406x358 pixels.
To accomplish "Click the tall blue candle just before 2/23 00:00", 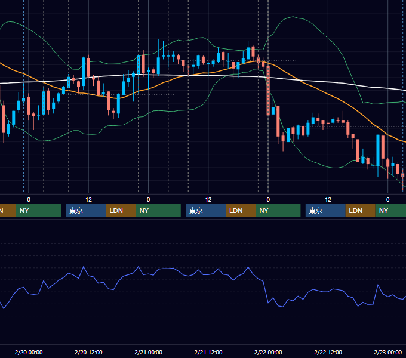I will (378, 150).
